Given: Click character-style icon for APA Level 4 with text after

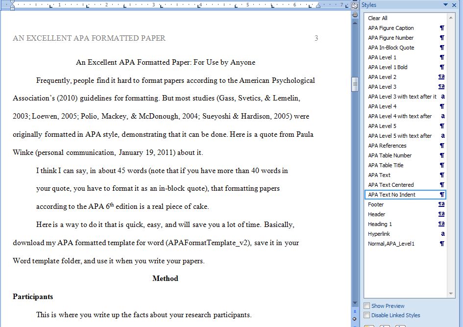Looking at the screenshot, I should coord(442,116).
